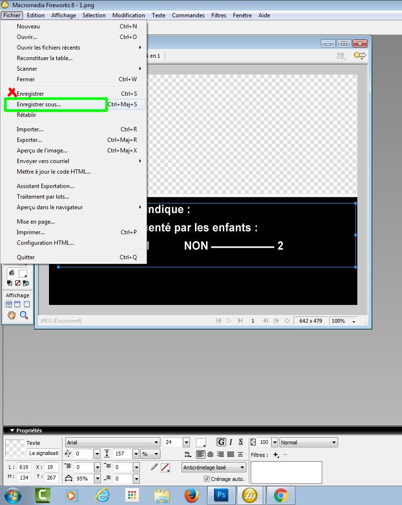The width and height of the screenshot is (402, 505).
Task: Step to next frame
Action: coord(276,321)
